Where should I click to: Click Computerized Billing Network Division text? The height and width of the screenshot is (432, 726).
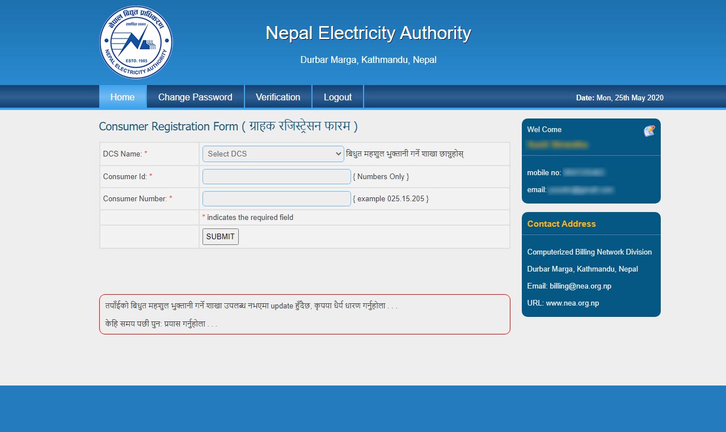click(590, 252)
